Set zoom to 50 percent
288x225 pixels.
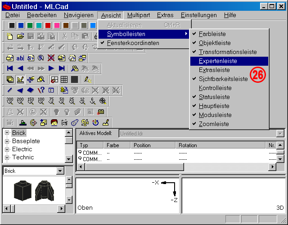coord(62,101)
